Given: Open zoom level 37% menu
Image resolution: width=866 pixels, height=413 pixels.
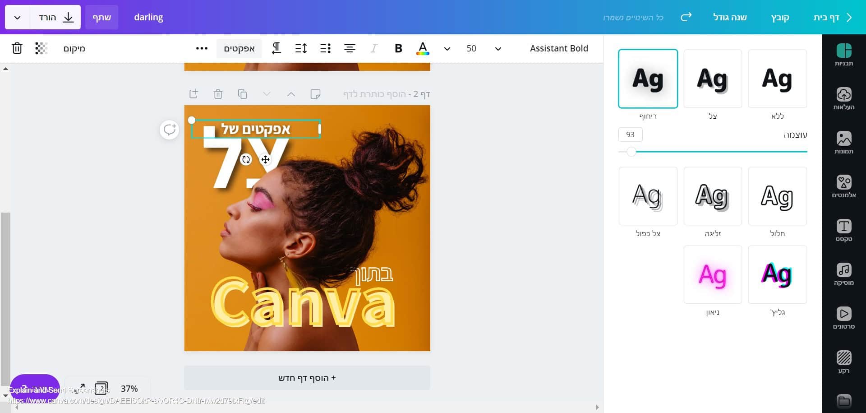Looking at the screenshot, I should pos(129,389).
